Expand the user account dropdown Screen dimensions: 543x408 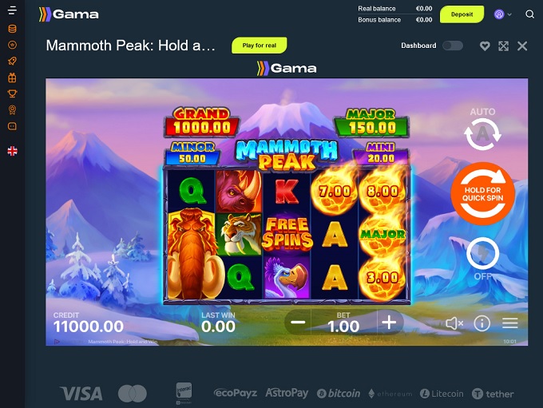(503, 14)
